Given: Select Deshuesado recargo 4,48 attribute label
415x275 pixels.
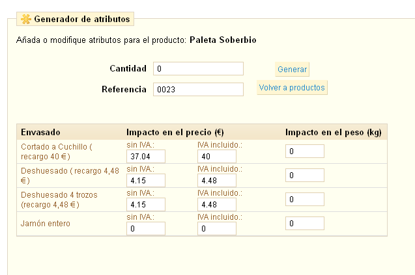Looking at the screenshot, I should pos(61,176).
